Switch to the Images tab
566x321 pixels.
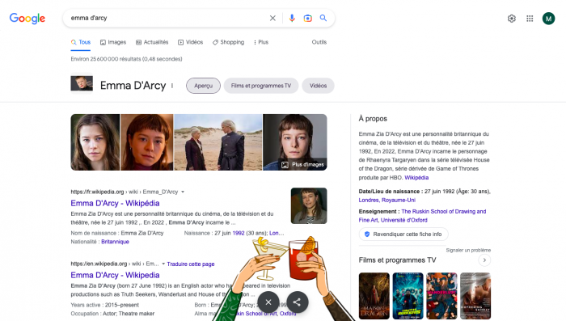113,42
